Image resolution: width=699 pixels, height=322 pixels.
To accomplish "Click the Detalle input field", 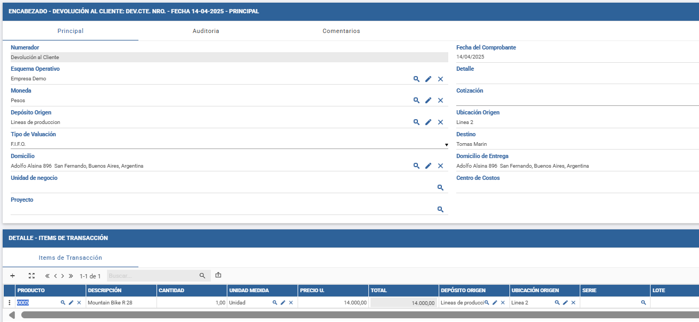I will [x=578, y=78].
